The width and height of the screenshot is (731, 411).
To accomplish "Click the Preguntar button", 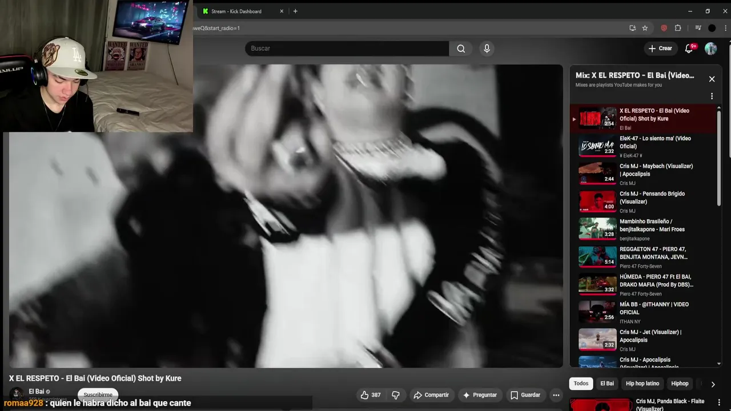I will tap(480, 395).
